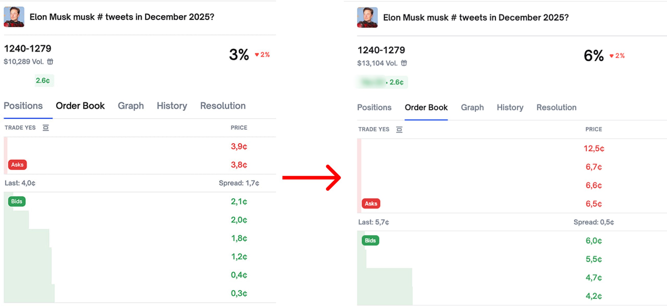Open History tab in right panel
The width and height of the screenshot is (667, 306).
(x=510, y=107)
